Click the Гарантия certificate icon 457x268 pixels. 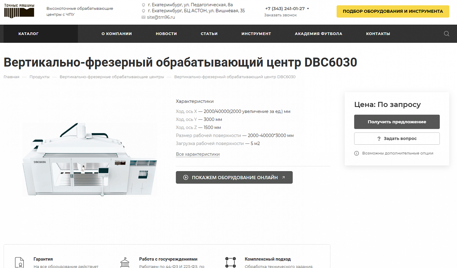(x=19, y=262)
